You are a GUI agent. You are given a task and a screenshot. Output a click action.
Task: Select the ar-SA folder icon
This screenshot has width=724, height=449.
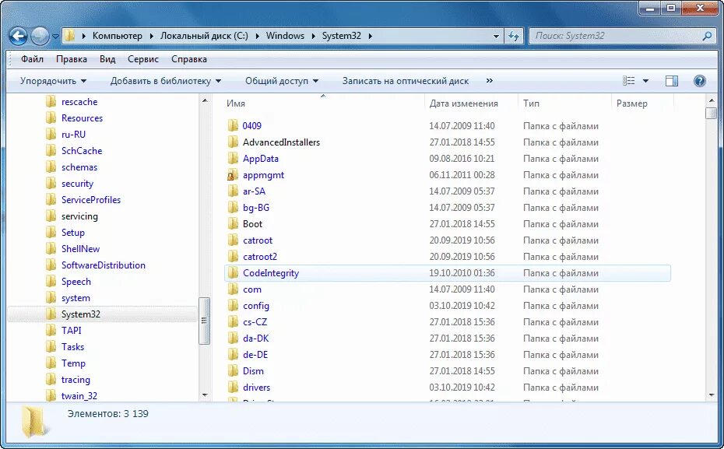234,191
